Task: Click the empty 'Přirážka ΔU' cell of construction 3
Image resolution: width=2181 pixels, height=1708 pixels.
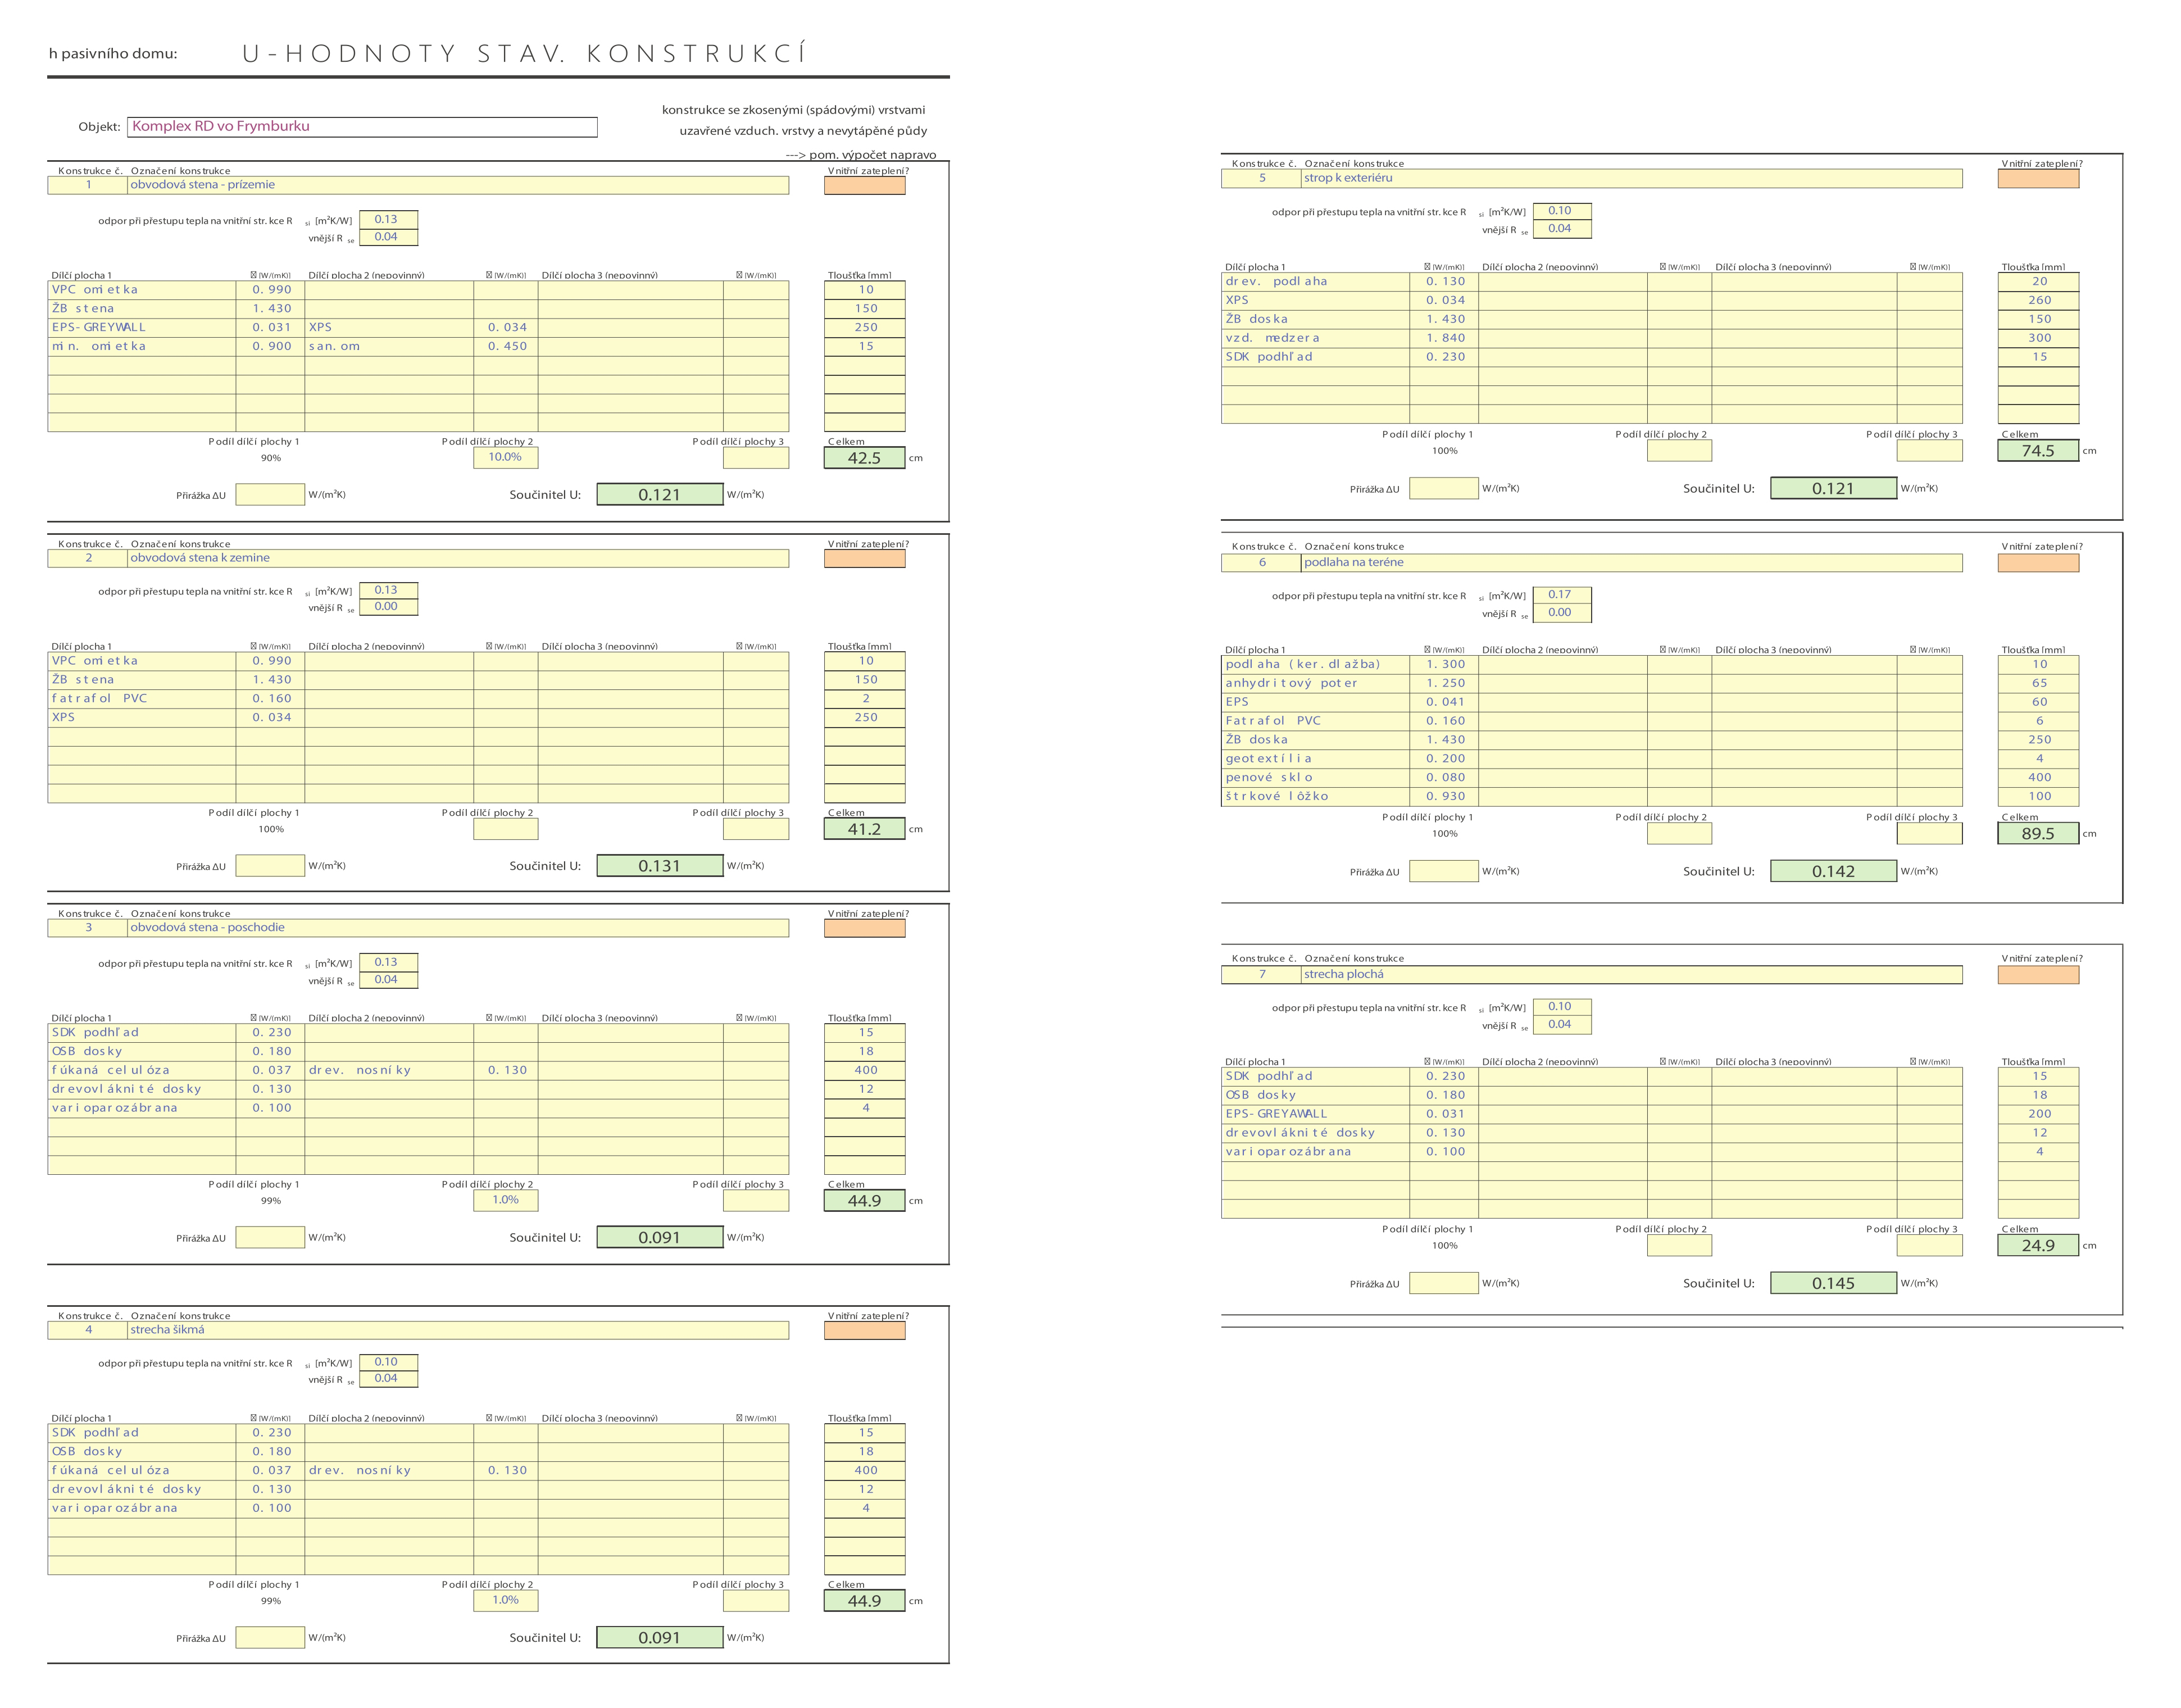Action: 270,1237
